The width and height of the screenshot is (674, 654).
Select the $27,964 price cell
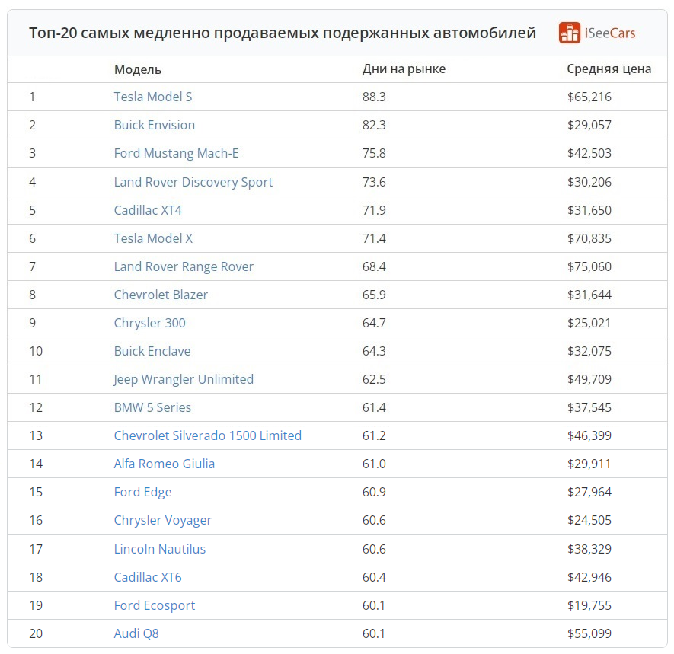click(589, 492)
